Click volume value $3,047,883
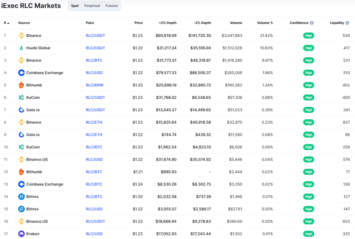Viewport: 355px width, 239px height. point(232,35)
